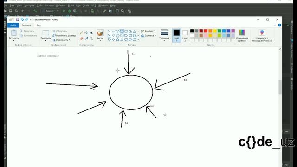
Task: Click the wrench Settings icon in IntelliJ toolbar
Action: coord(105,11)
